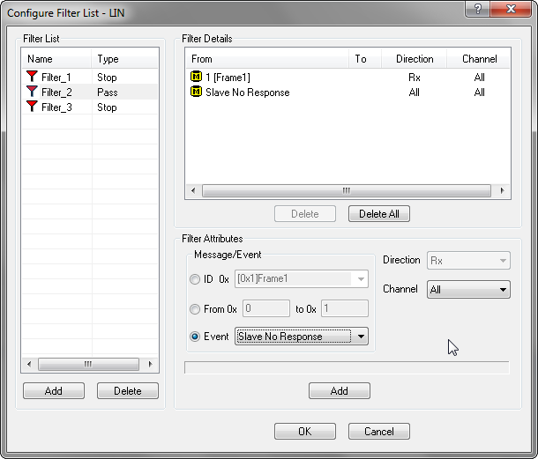Screen dimensions: 538x459
Task: Click the Delete All button
Action: pyautogui.click(x=379, y=214)
